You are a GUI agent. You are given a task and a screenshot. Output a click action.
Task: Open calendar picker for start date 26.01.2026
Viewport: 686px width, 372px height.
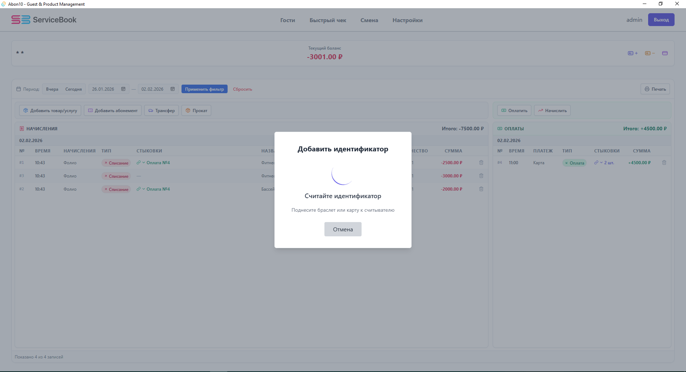click(x=123, y=89)
